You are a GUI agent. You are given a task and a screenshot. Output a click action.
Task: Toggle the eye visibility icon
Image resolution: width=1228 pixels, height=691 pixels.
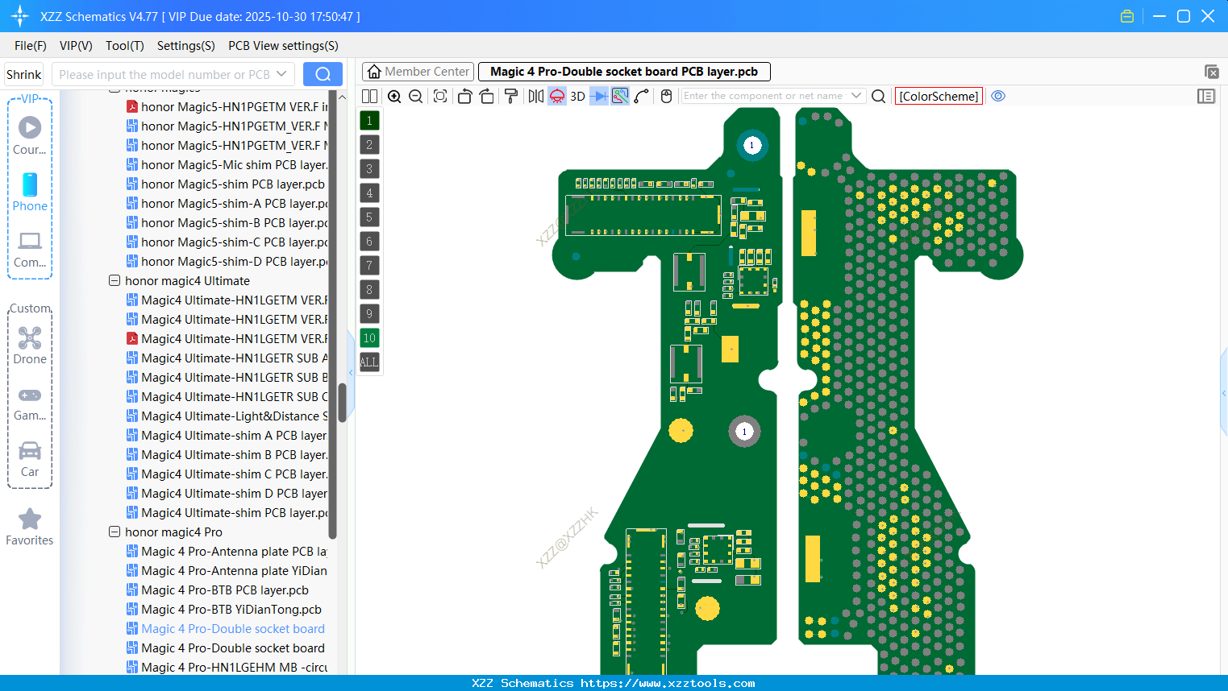tap(998, 96)
